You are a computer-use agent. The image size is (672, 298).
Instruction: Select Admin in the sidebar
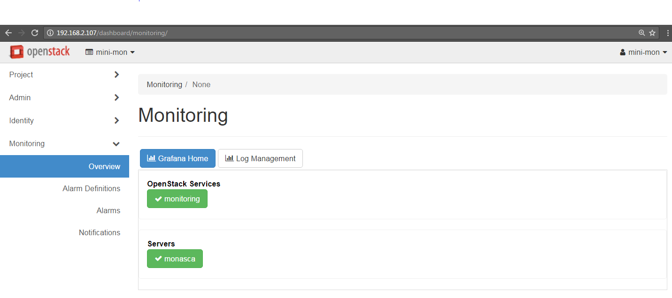point(20,97)
